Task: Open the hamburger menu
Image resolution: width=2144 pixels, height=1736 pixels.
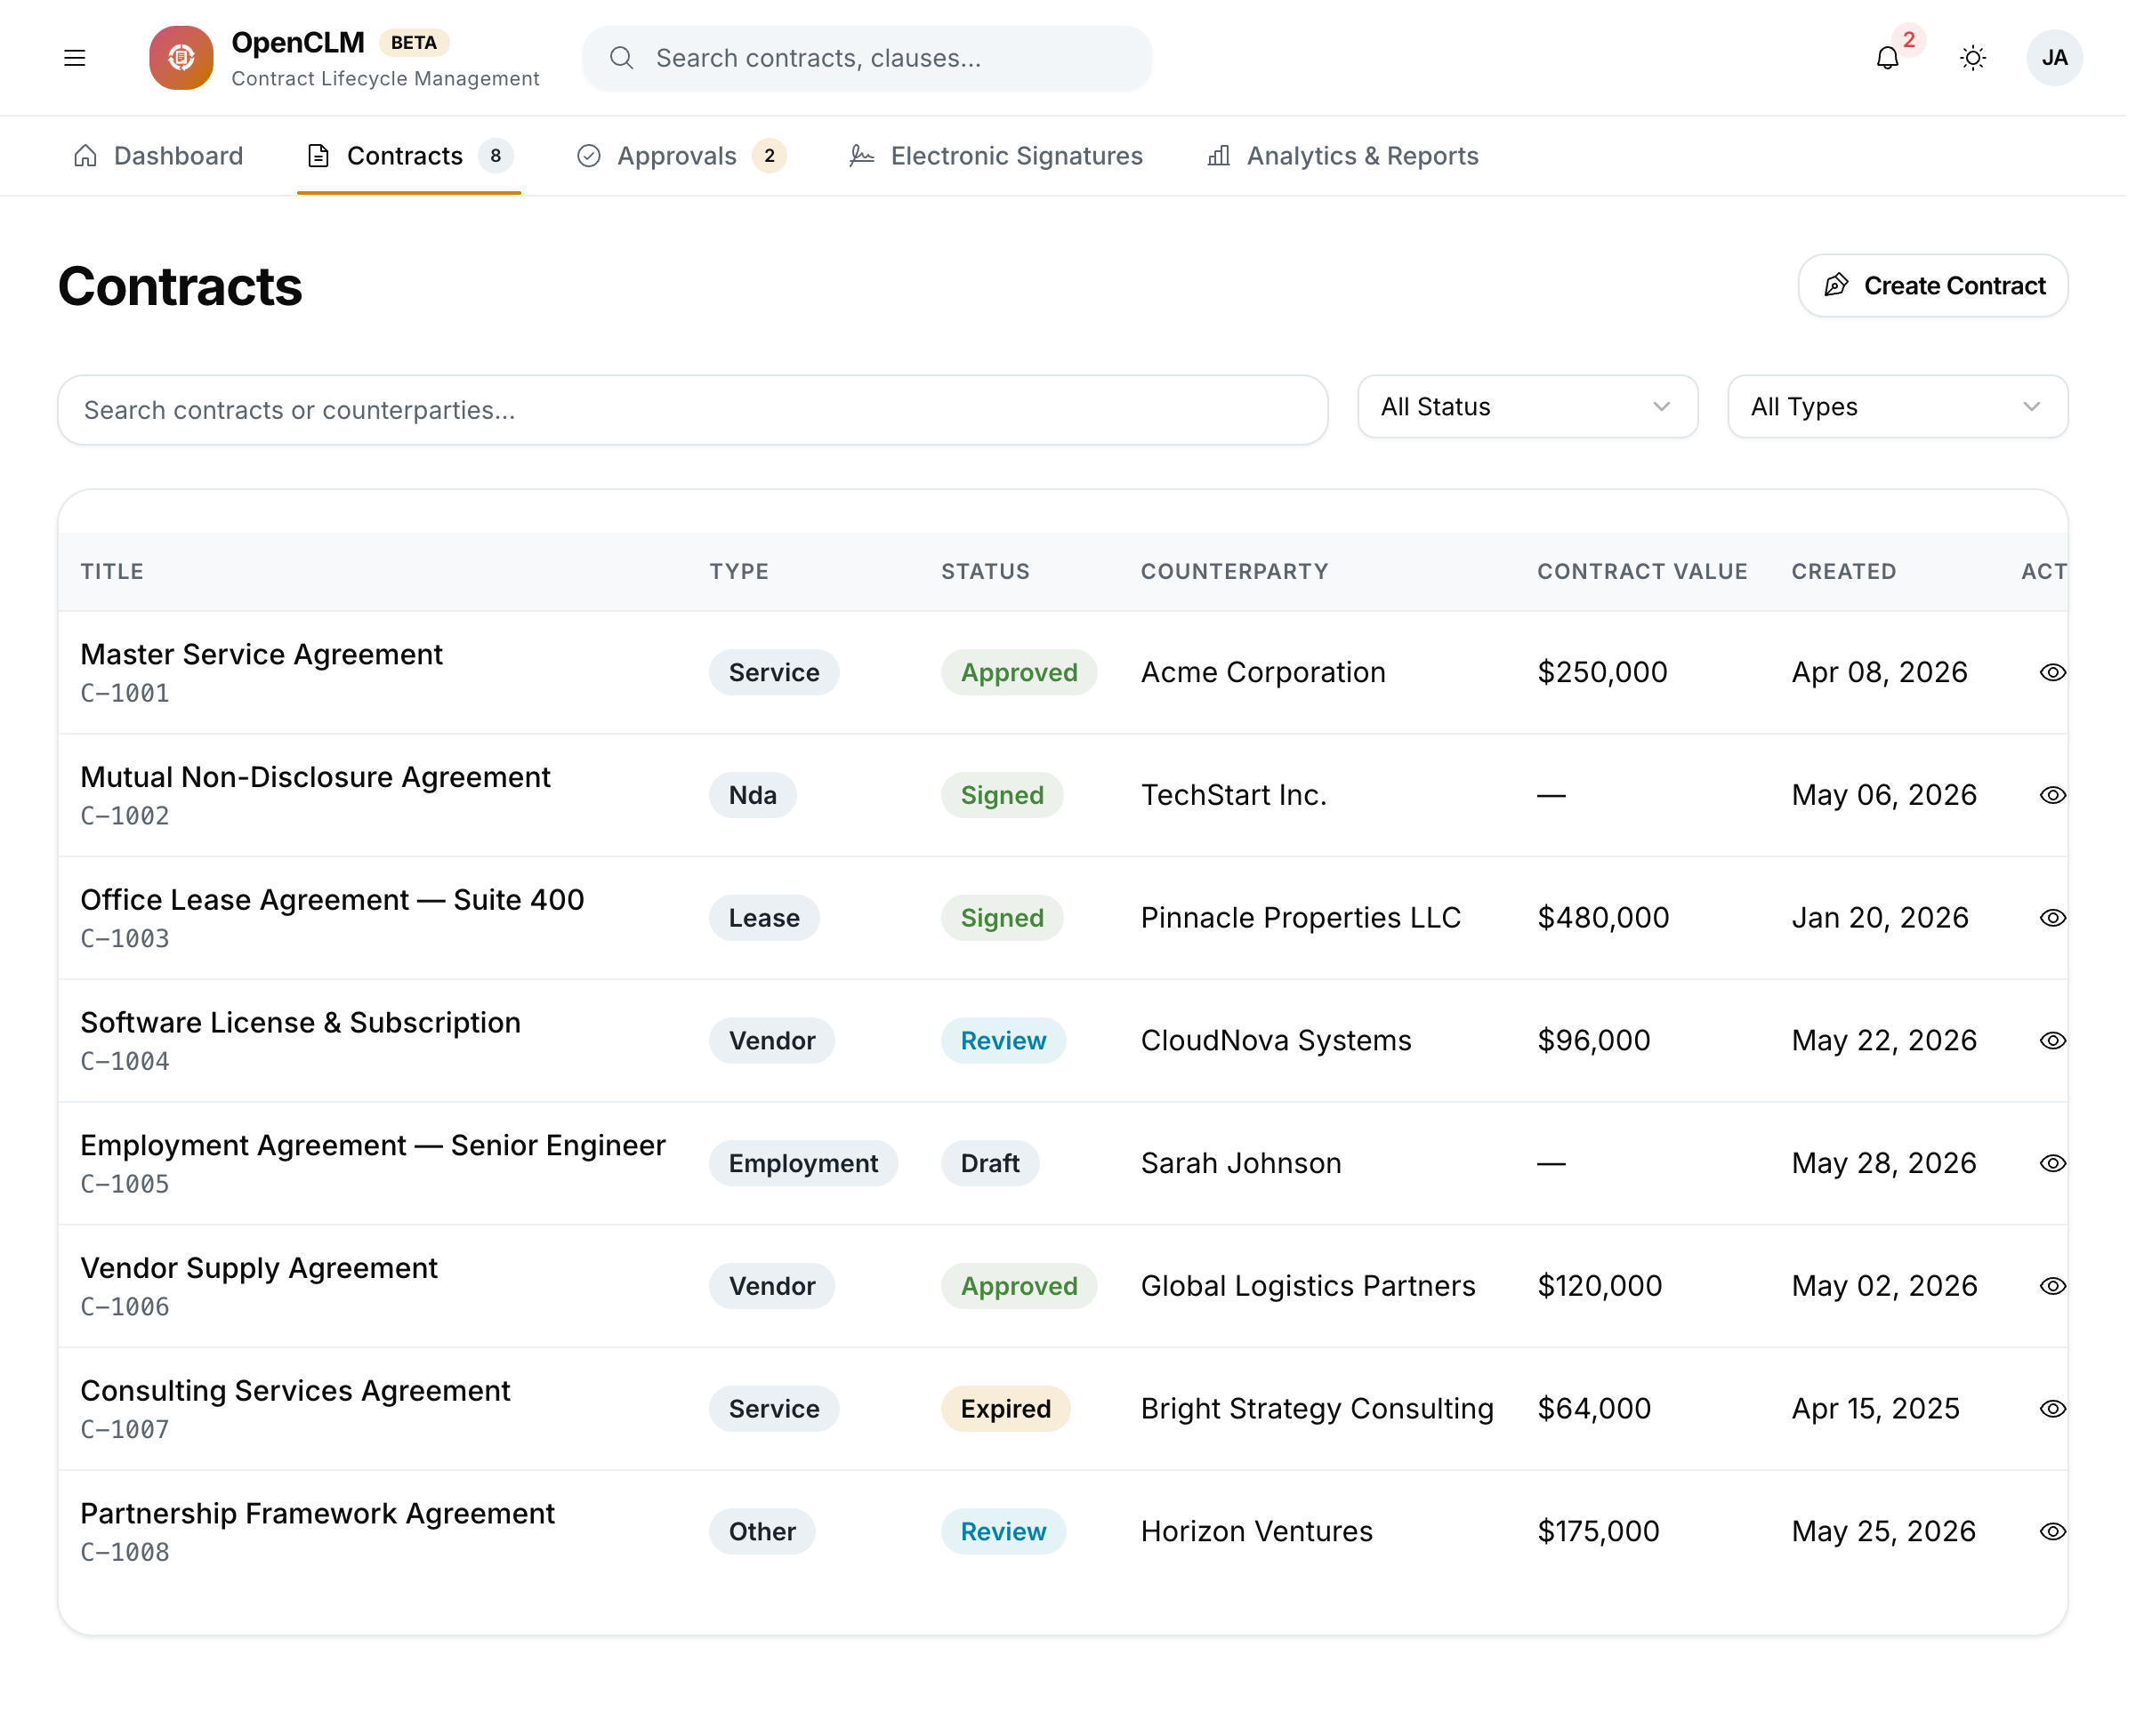Action: pos(75,58)
